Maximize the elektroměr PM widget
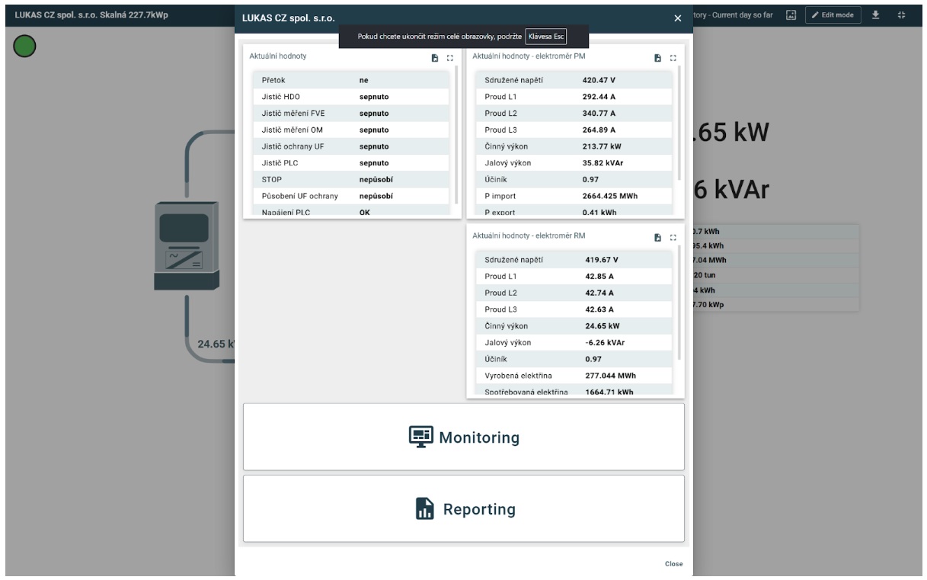Viewport: 927px width, 580px height. (x=673, y=58)
